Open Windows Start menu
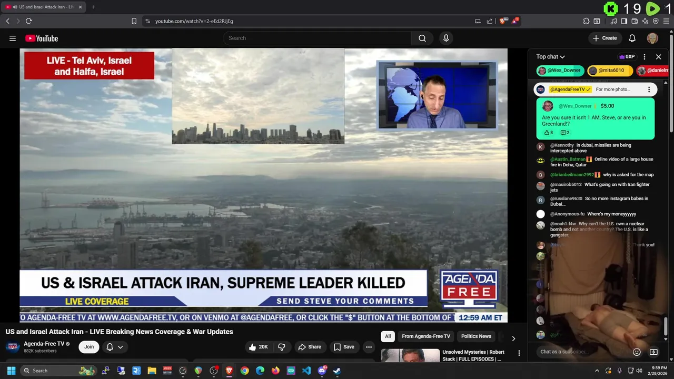Viewport: 674px width, 379px height. (x=11, y=371)
